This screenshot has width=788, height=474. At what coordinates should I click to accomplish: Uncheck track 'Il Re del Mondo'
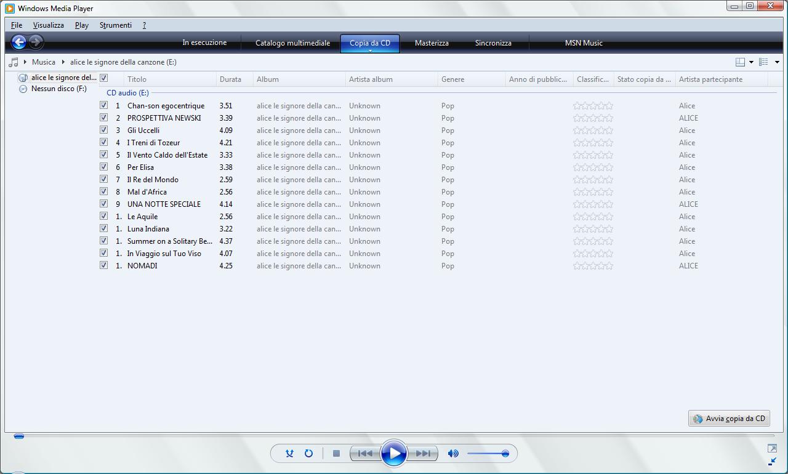[x=103, y=179]
